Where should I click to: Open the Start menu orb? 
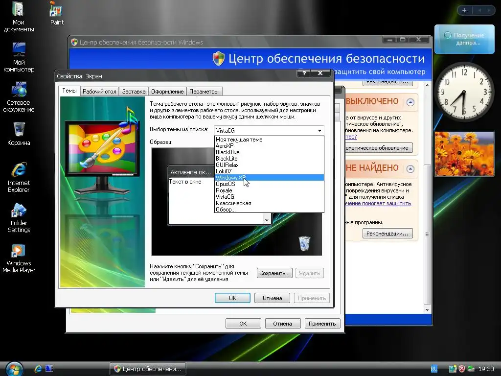[x=14, y=369]
